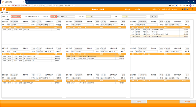Viewport: 196px width, 107px height.
Task: Toggle 確定 checkbox for 2019/10/02 panel
Action: pyautogui.click(x=60, y=25)
